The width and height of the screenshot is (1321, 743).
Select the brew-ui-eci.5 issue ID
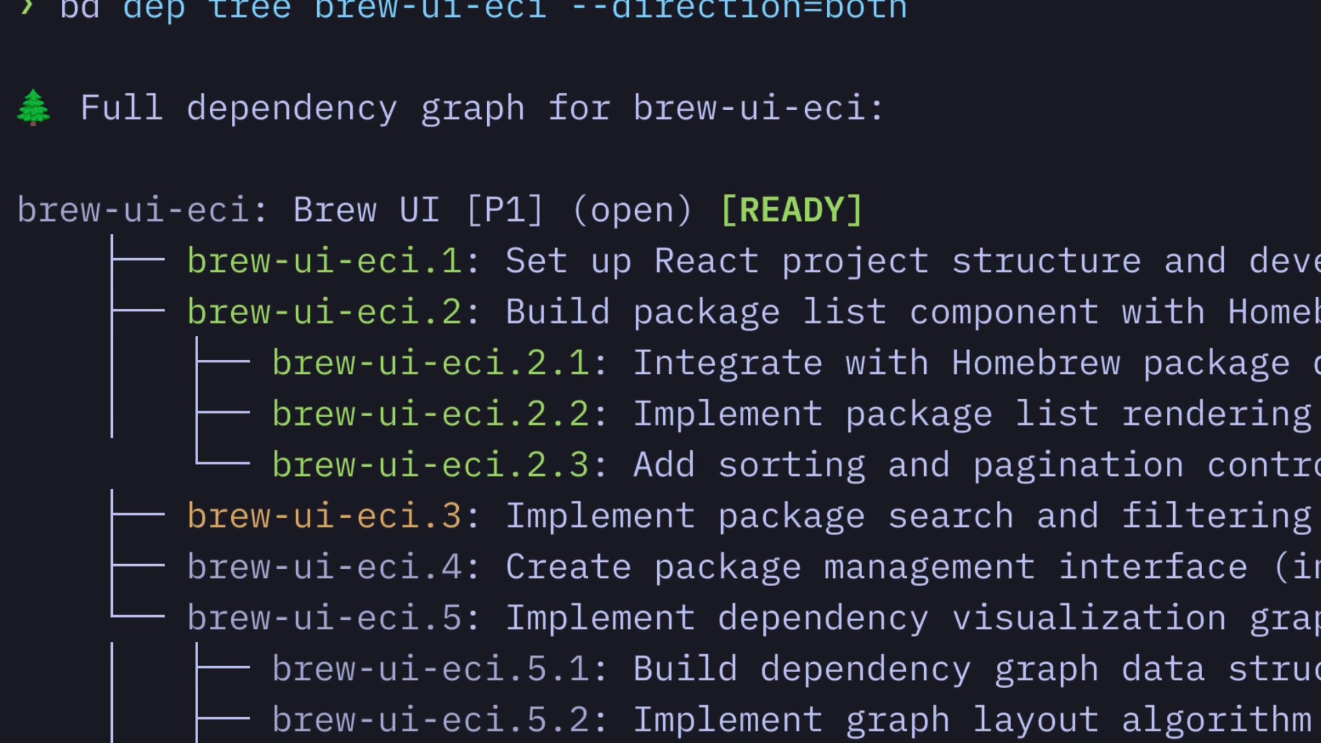(x=324, y=618)
